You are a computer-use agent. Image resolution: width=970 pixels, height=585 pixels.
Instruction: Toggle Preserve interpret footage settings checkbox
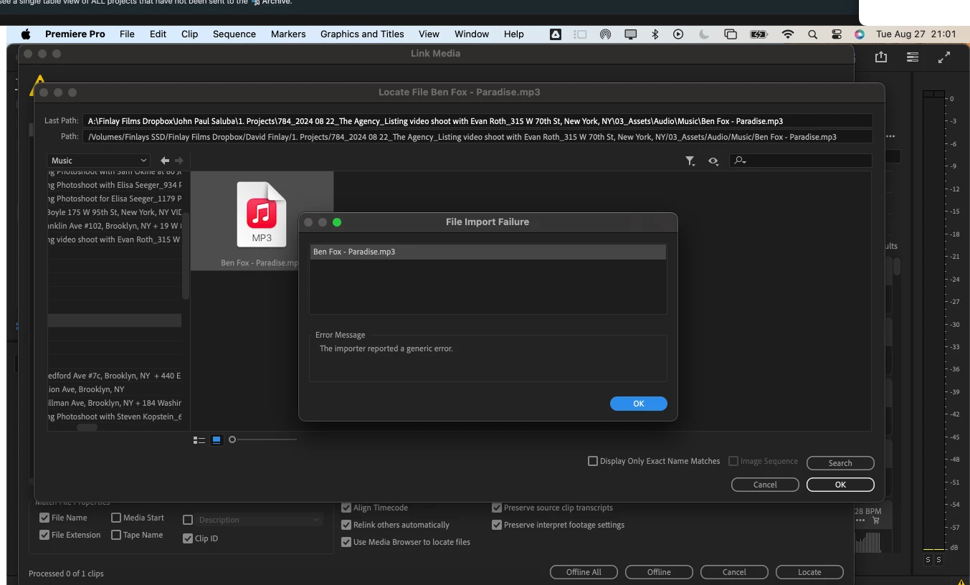497,525
